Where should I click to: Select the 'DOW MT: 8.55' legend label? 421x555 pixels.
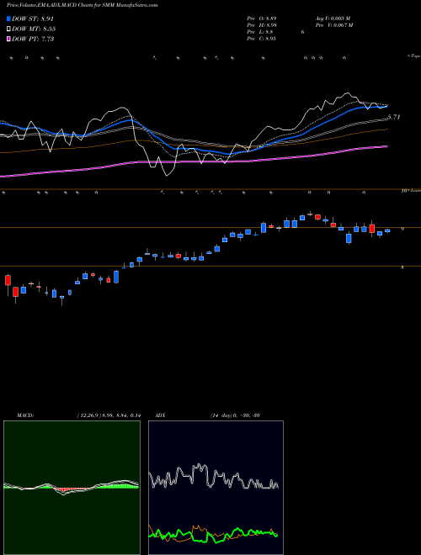coord(34,29)
